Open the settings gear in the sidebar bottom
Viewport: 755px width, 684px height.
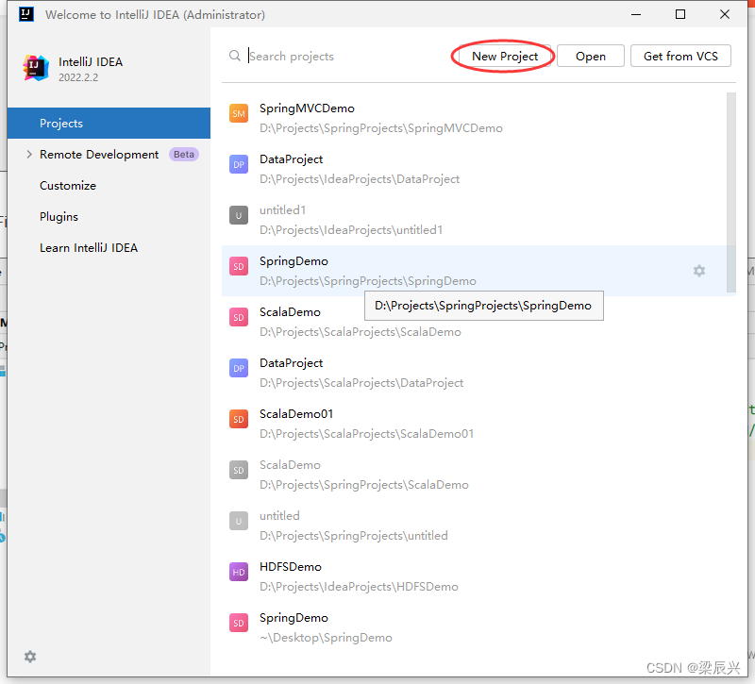tap(30, 657)
